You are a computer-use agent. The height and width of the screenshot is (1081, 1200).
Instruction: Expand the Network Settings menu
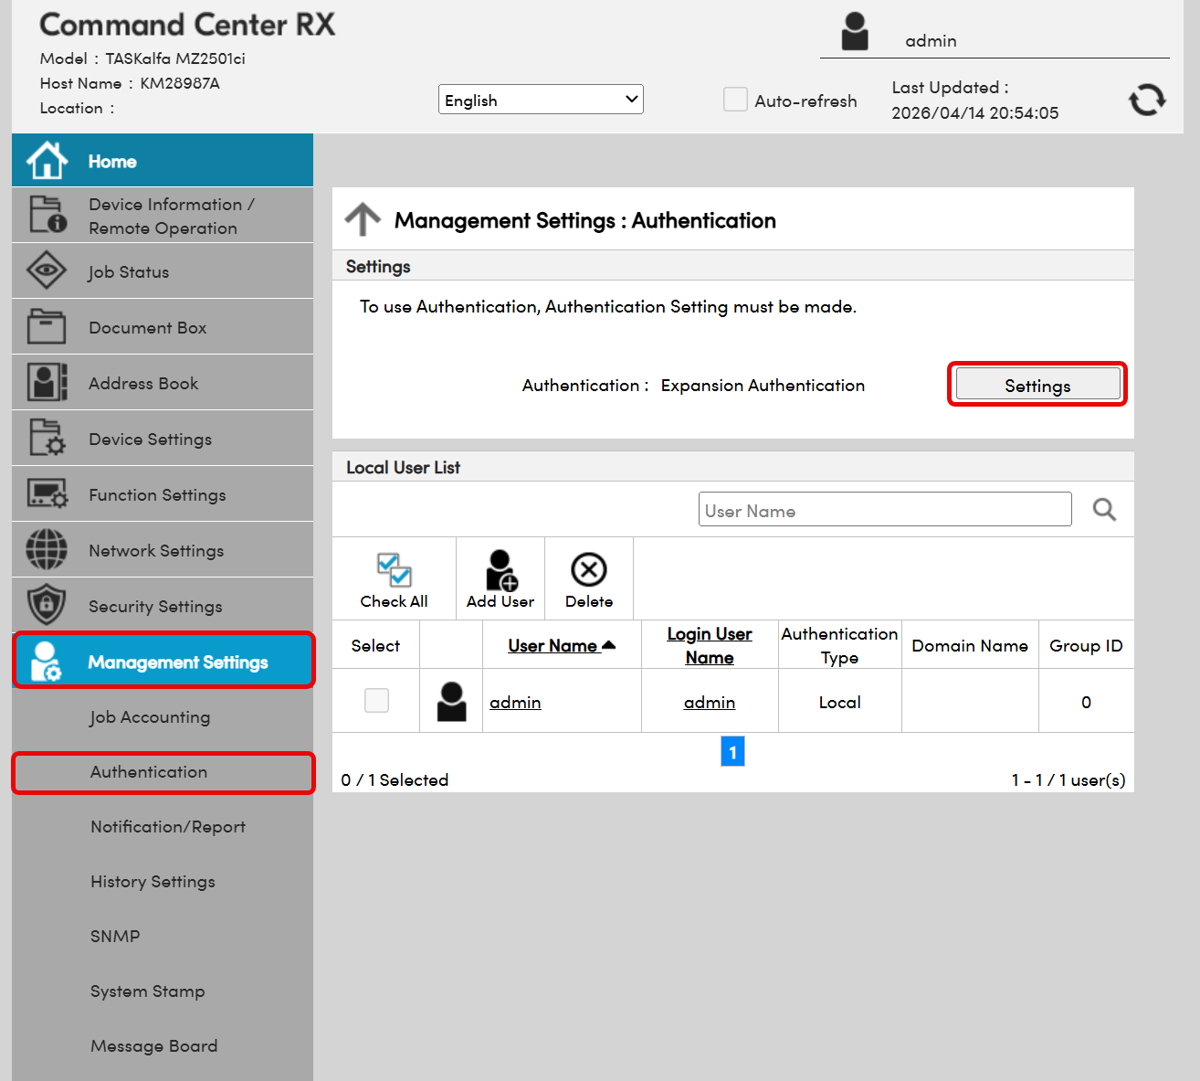click(156, 550)
